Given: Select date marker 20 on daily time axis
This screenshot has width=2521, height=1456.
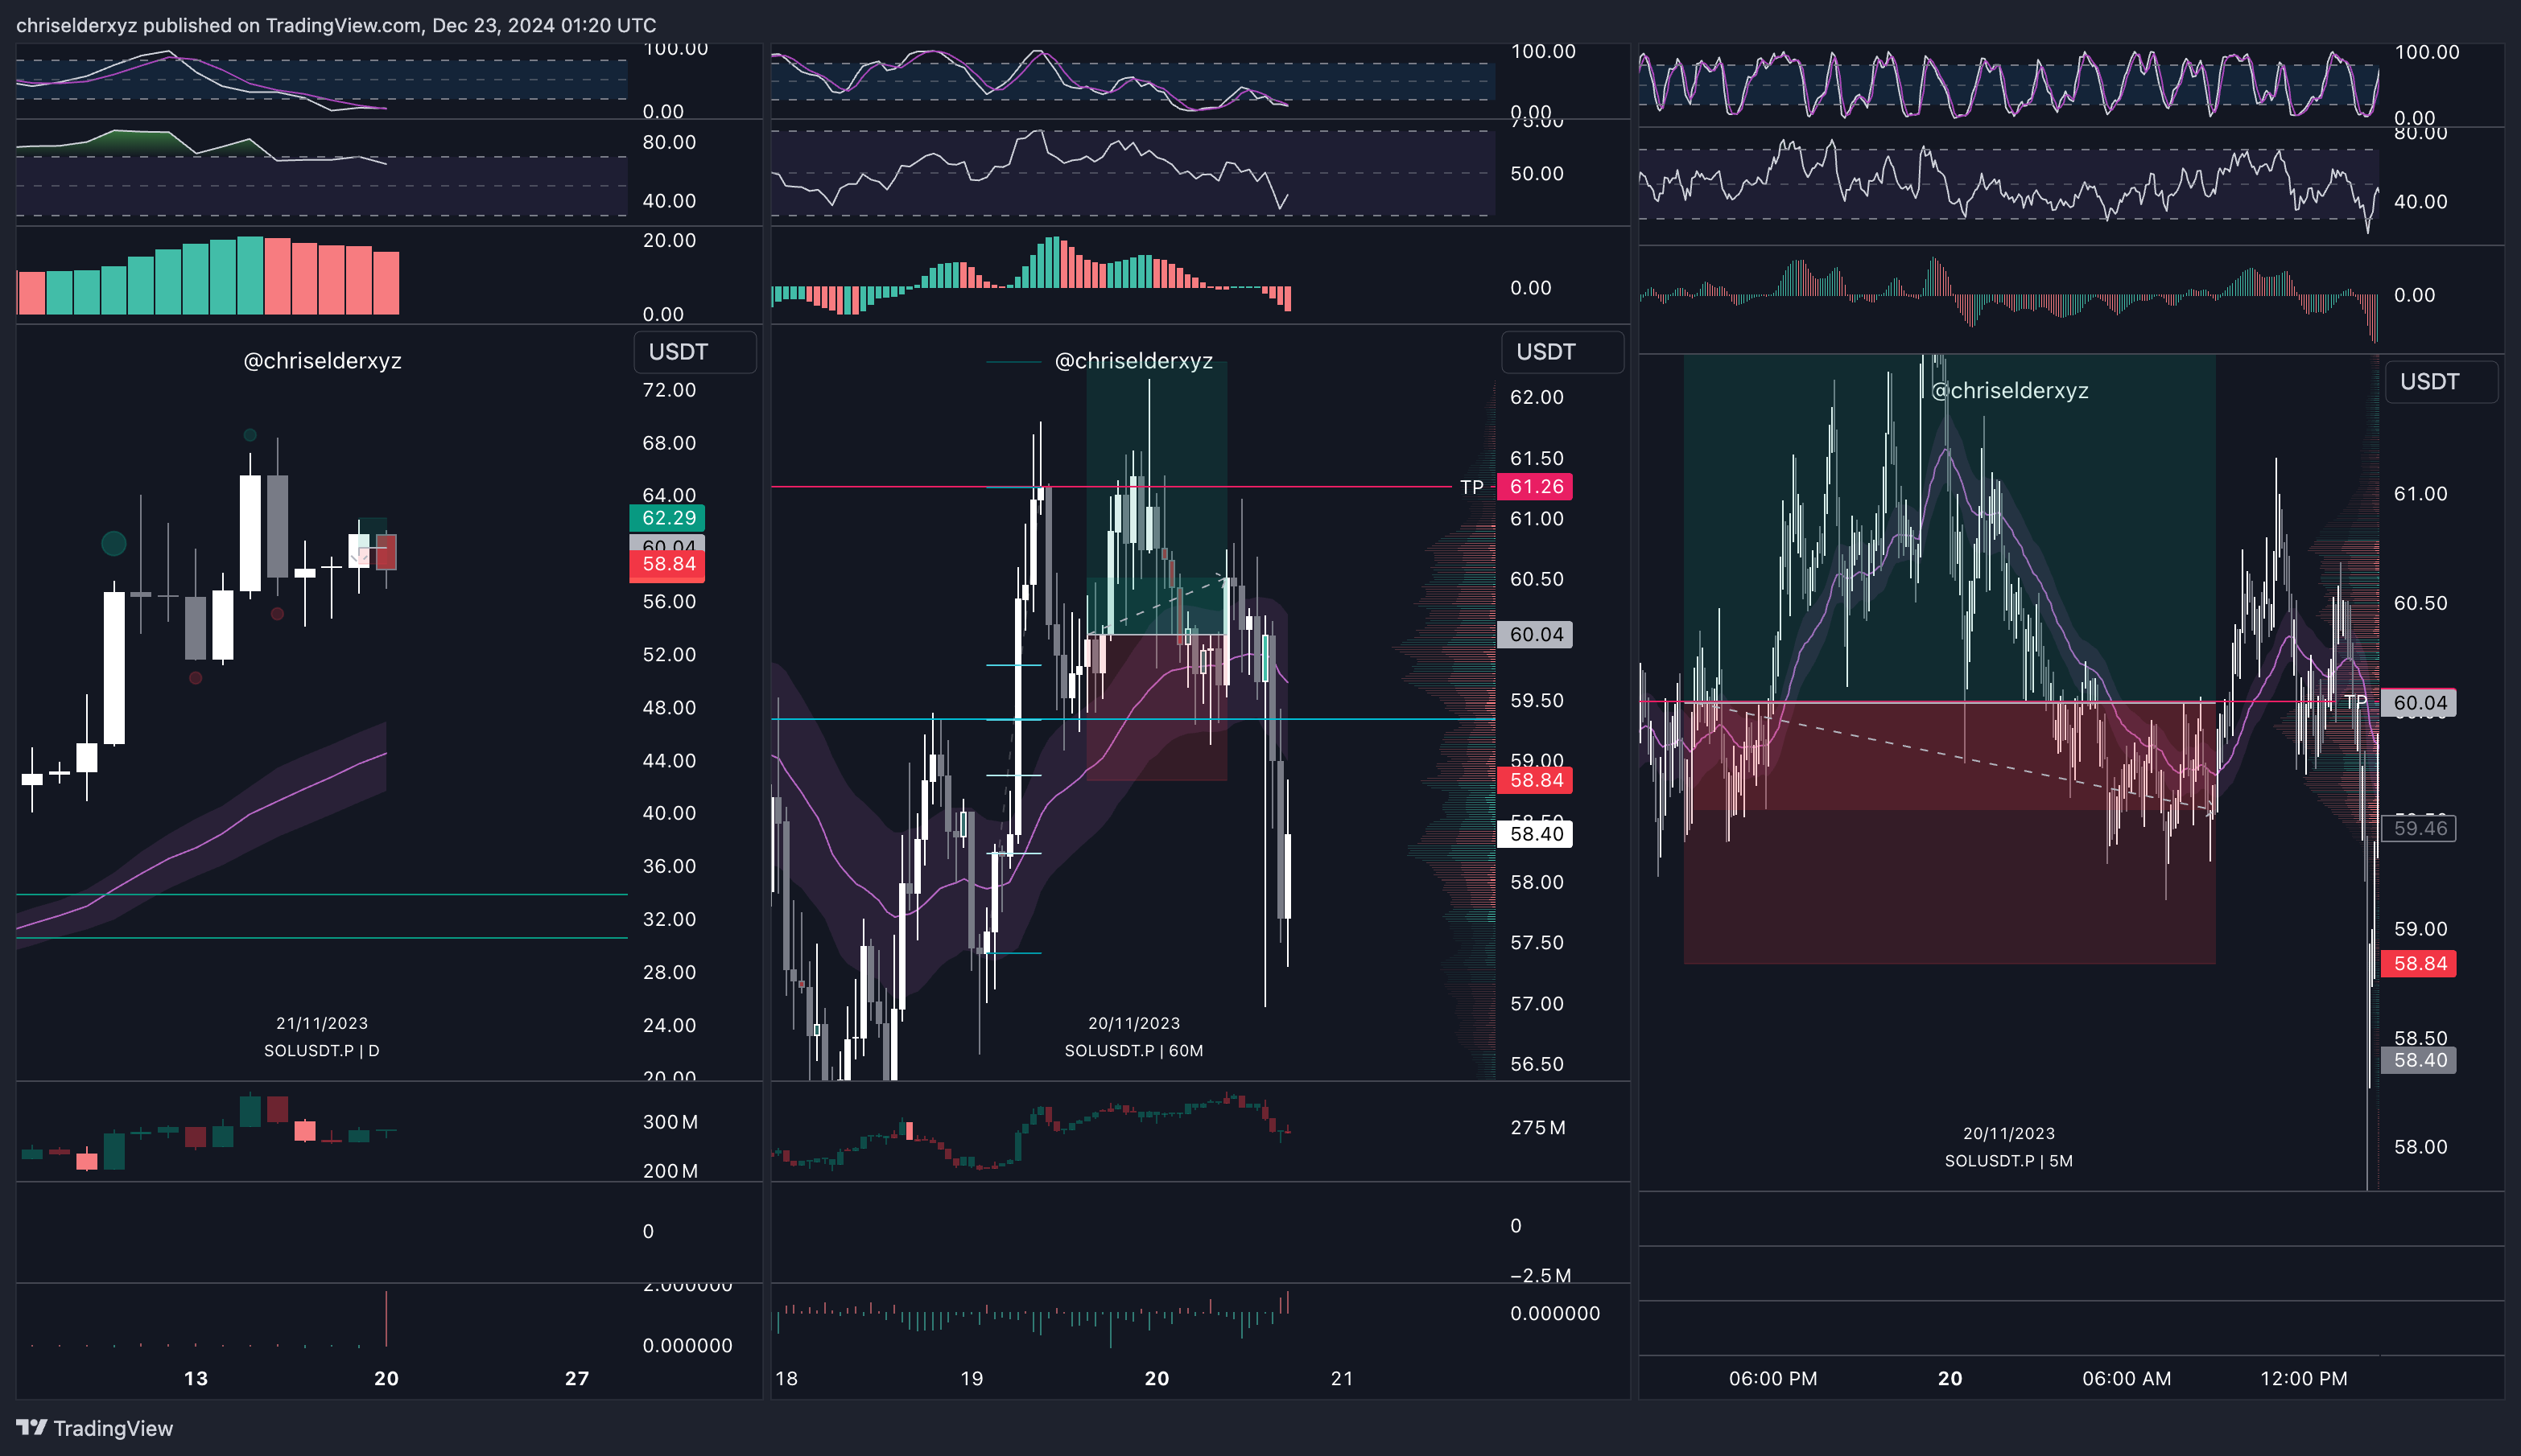Looking at the screenshot, I should coord(386,1378).
